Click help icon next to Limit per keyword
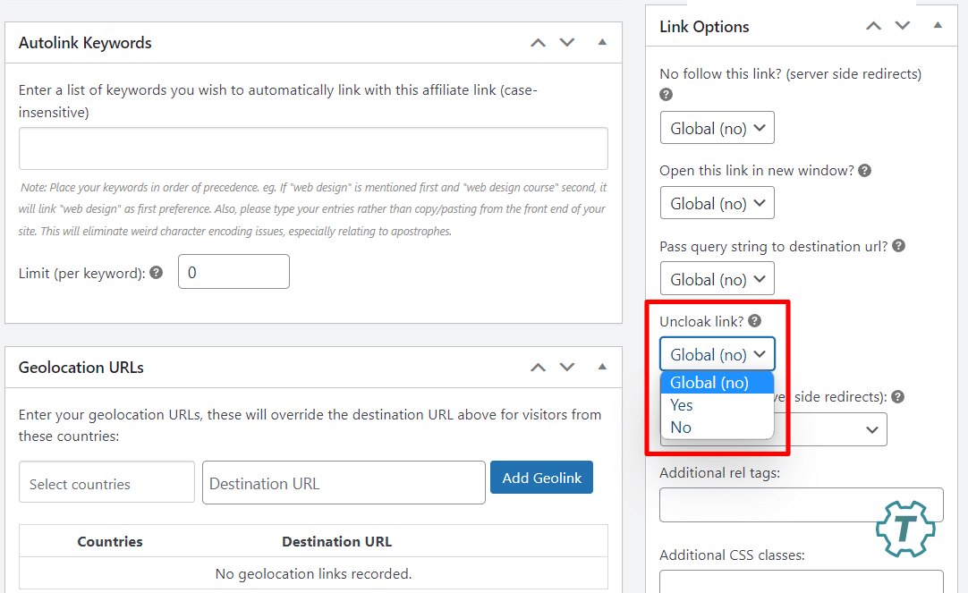Viewport: 968px width, 593px height. 157,273
